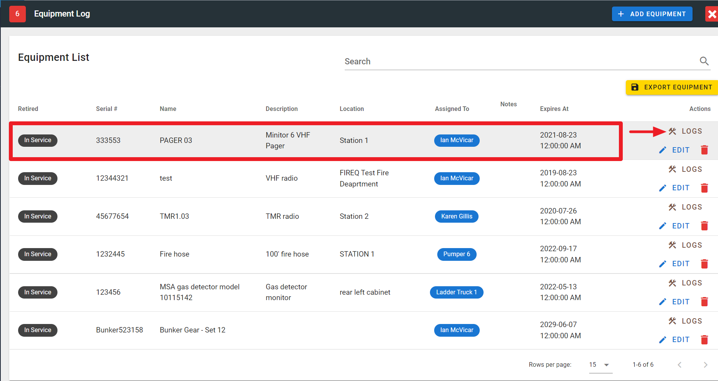Screen dimensions: 718x381
Task: Go to the previous page of results
Action: pos(679,365)
